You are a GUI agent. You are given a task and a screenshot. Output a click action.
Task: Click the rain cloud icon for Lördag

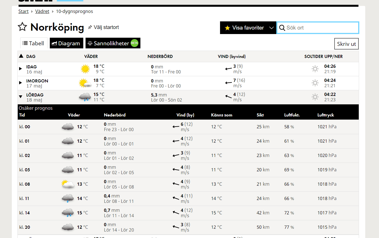(85, 97)
